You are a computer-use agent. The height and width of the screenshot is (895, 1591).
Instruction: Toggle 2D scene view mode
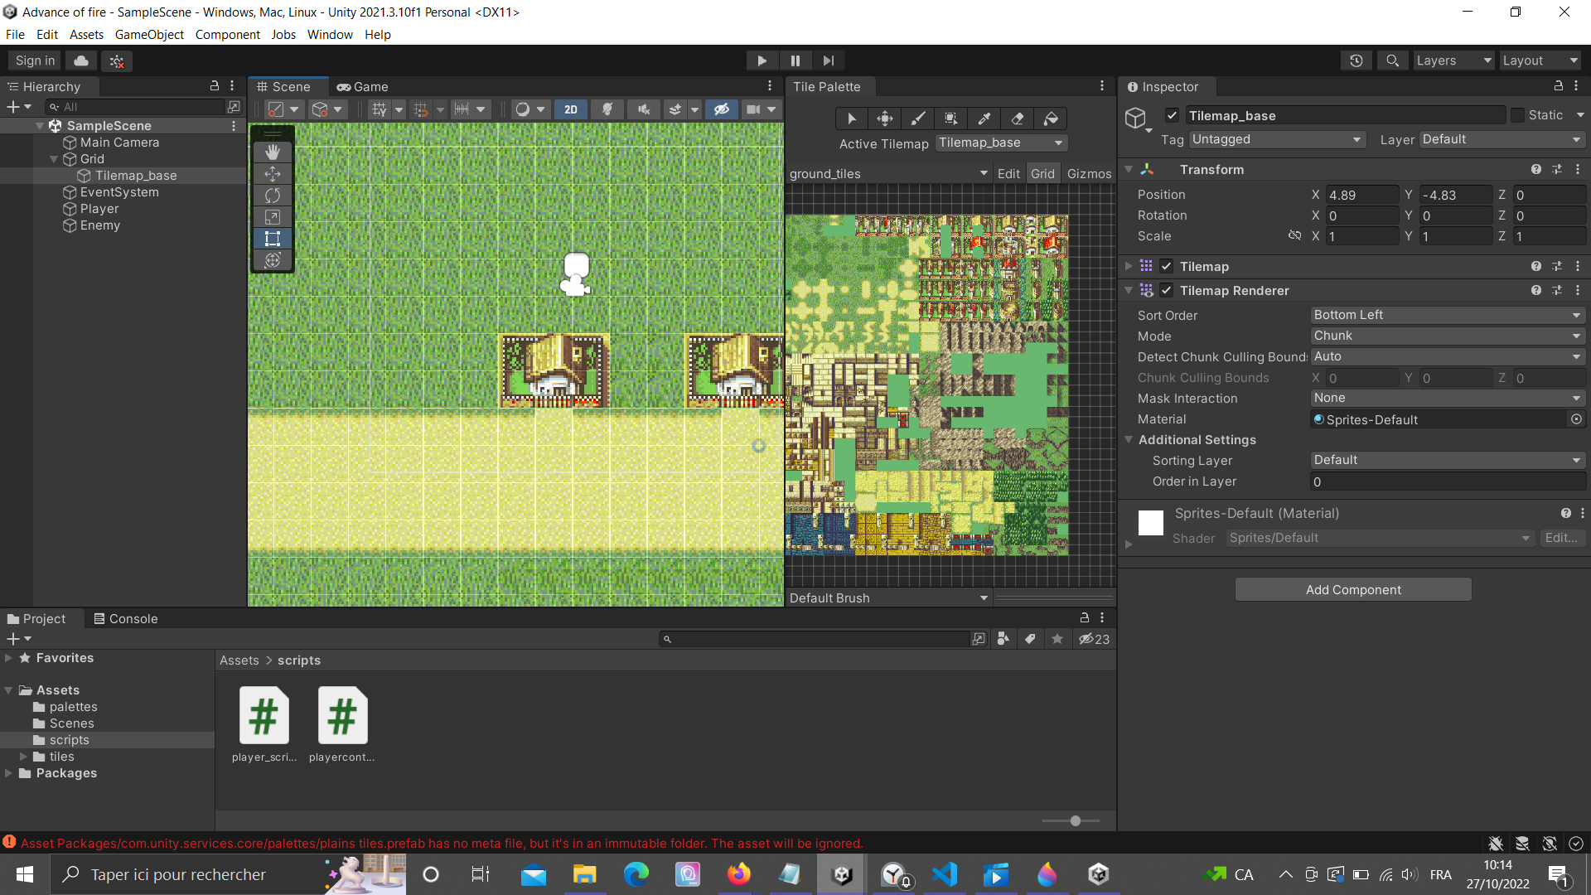[571, 109]
